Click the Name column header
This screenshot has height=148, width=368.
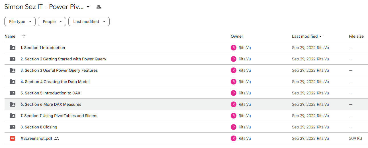[10, 36]
